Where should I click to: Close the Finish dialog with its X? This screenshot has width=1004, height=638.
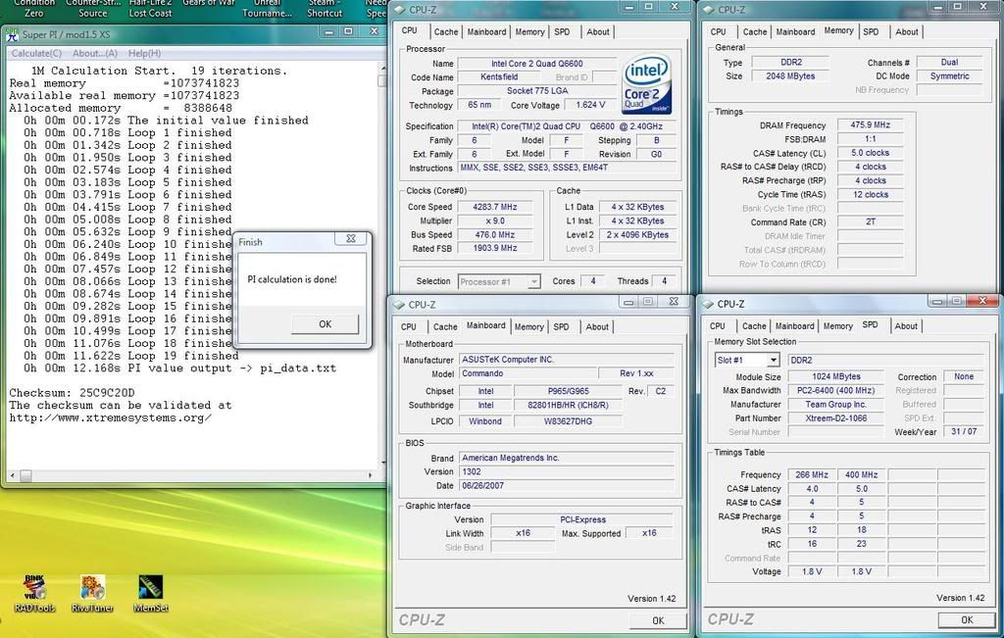[x=350, y=239]
